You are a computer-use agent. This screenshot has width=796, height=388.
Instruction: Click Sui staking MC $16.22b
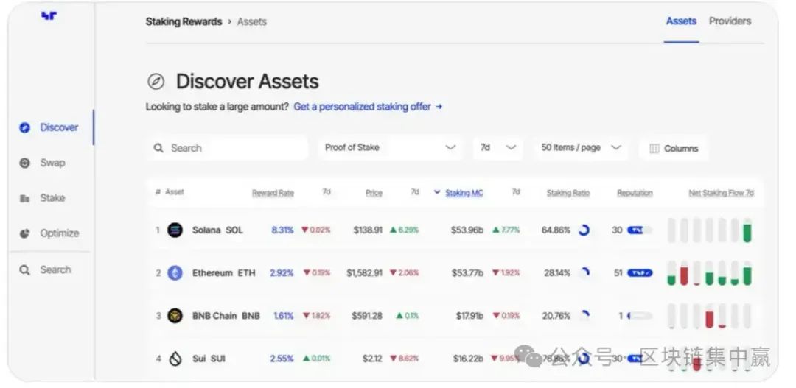pos(468,359)
